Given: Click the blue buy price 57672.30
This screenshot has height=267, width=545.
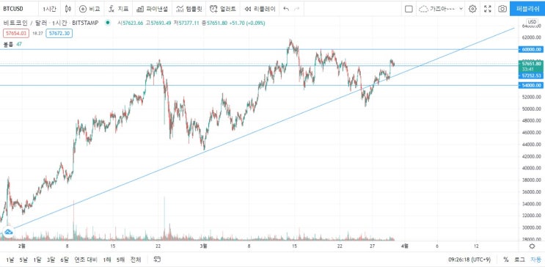Looking at the screenshot, I should (59, 34).
